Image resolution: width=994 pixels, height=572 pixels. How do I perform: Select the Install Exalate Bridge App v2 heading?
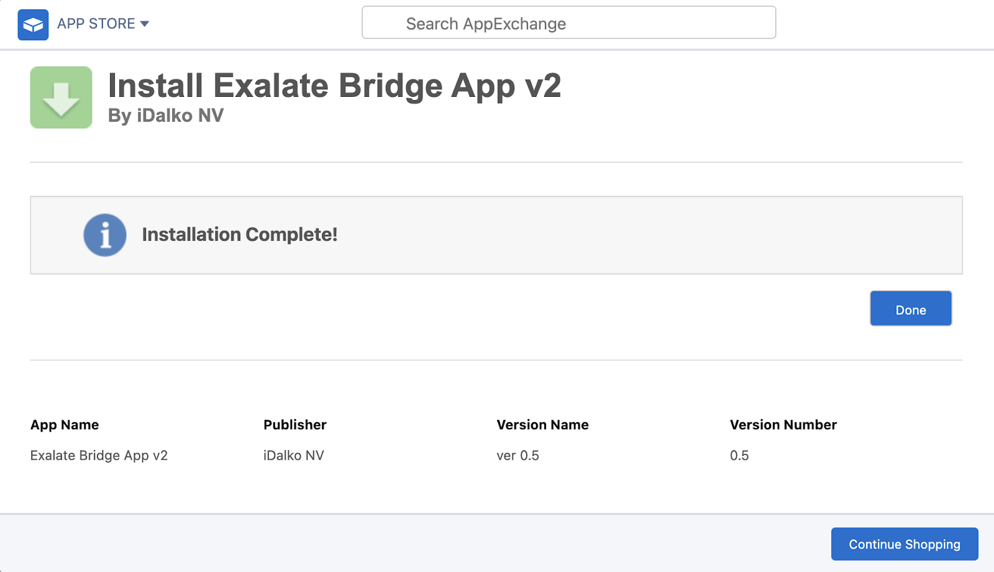coord(334,85)
